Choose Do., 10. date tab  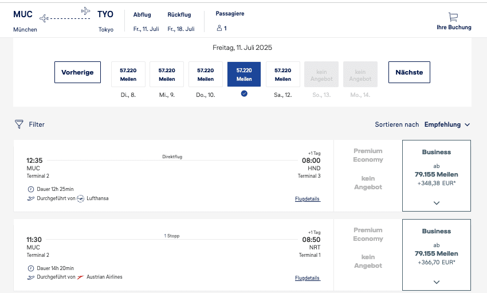coord(205,74)
